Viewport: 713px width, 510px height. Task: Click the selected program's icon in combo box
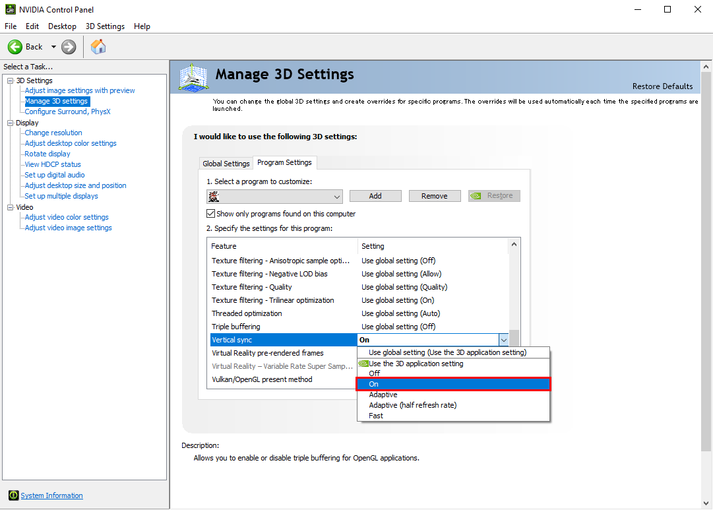point(214,196)
